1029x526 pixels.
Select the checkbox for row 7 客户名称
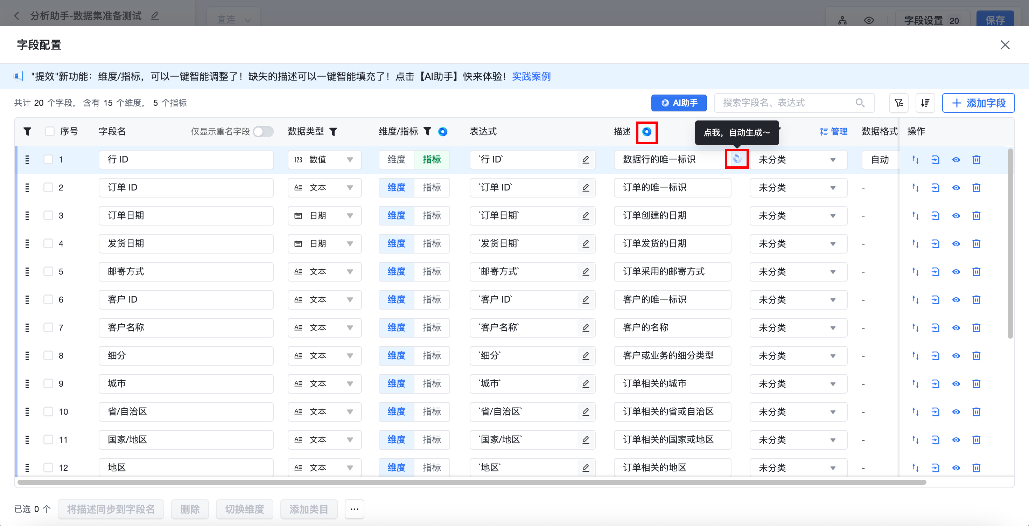48,327
